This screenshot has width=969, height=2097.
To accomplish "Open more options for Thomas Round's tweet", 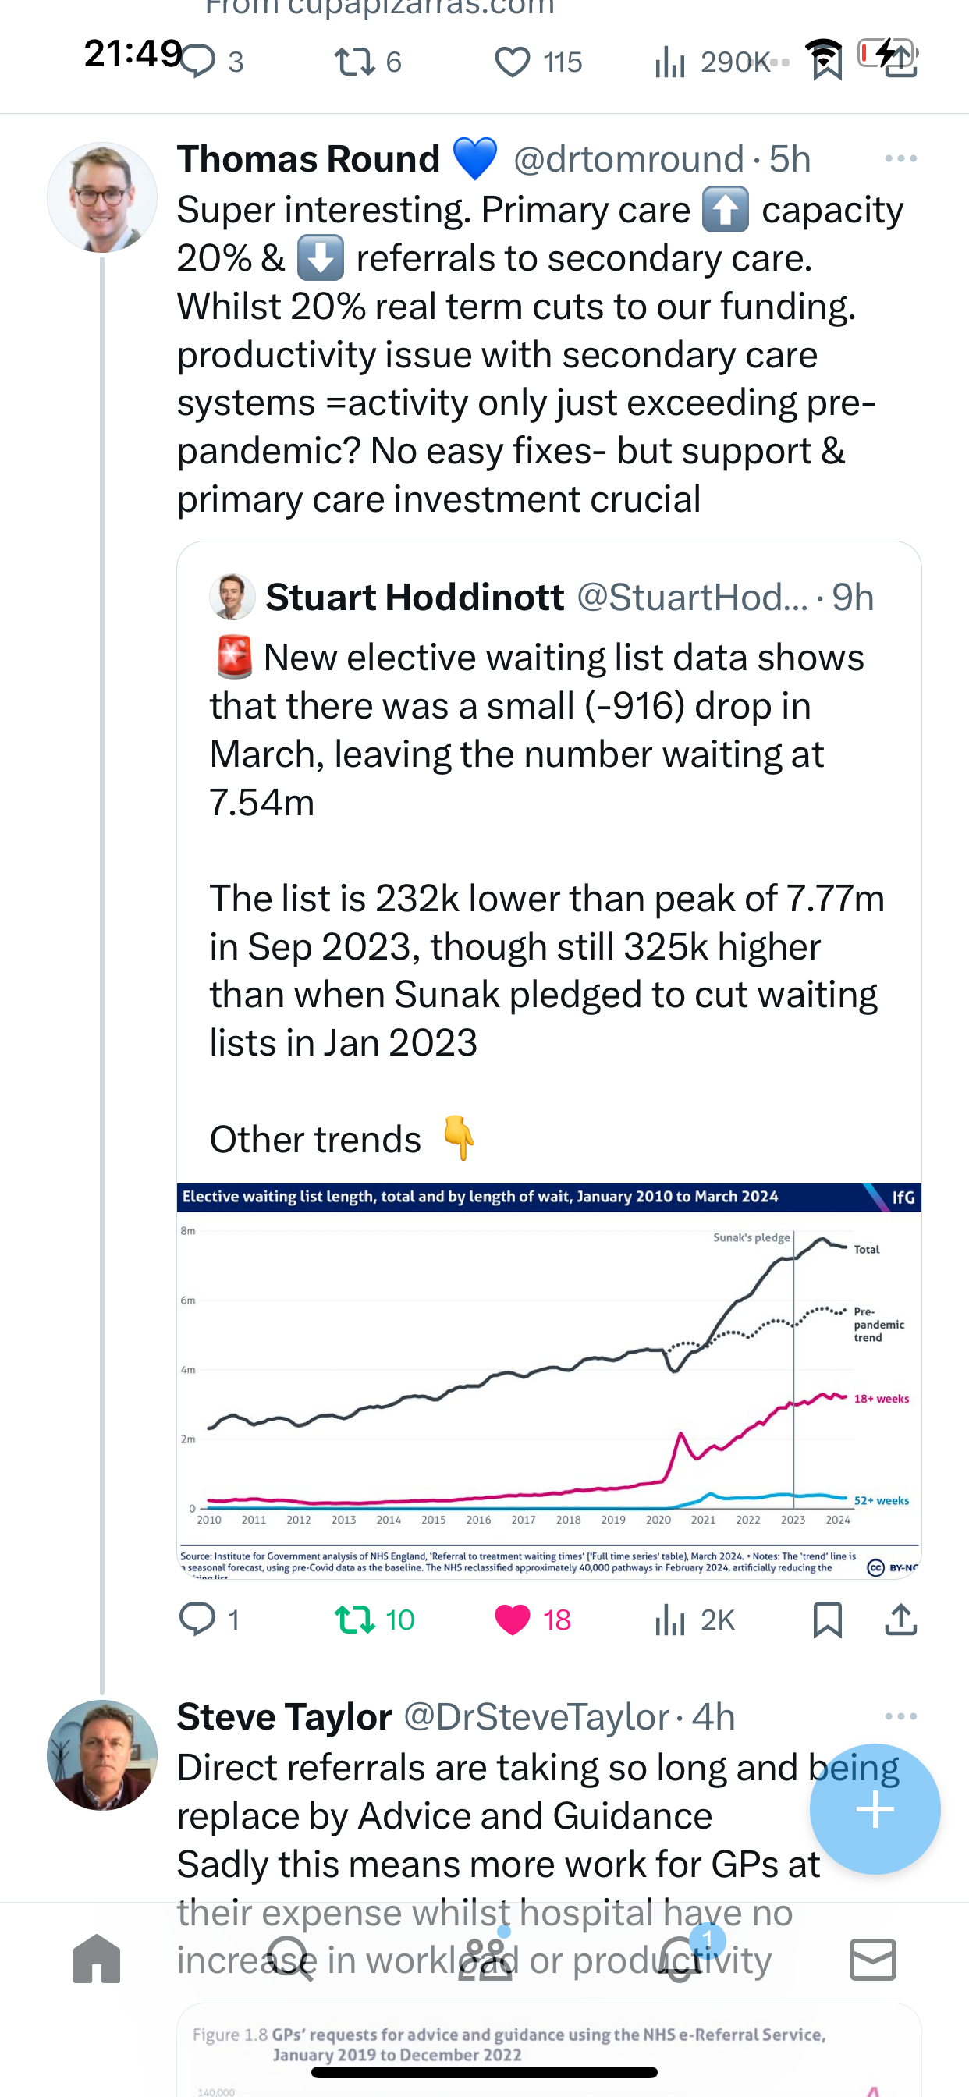I will 900,158.
